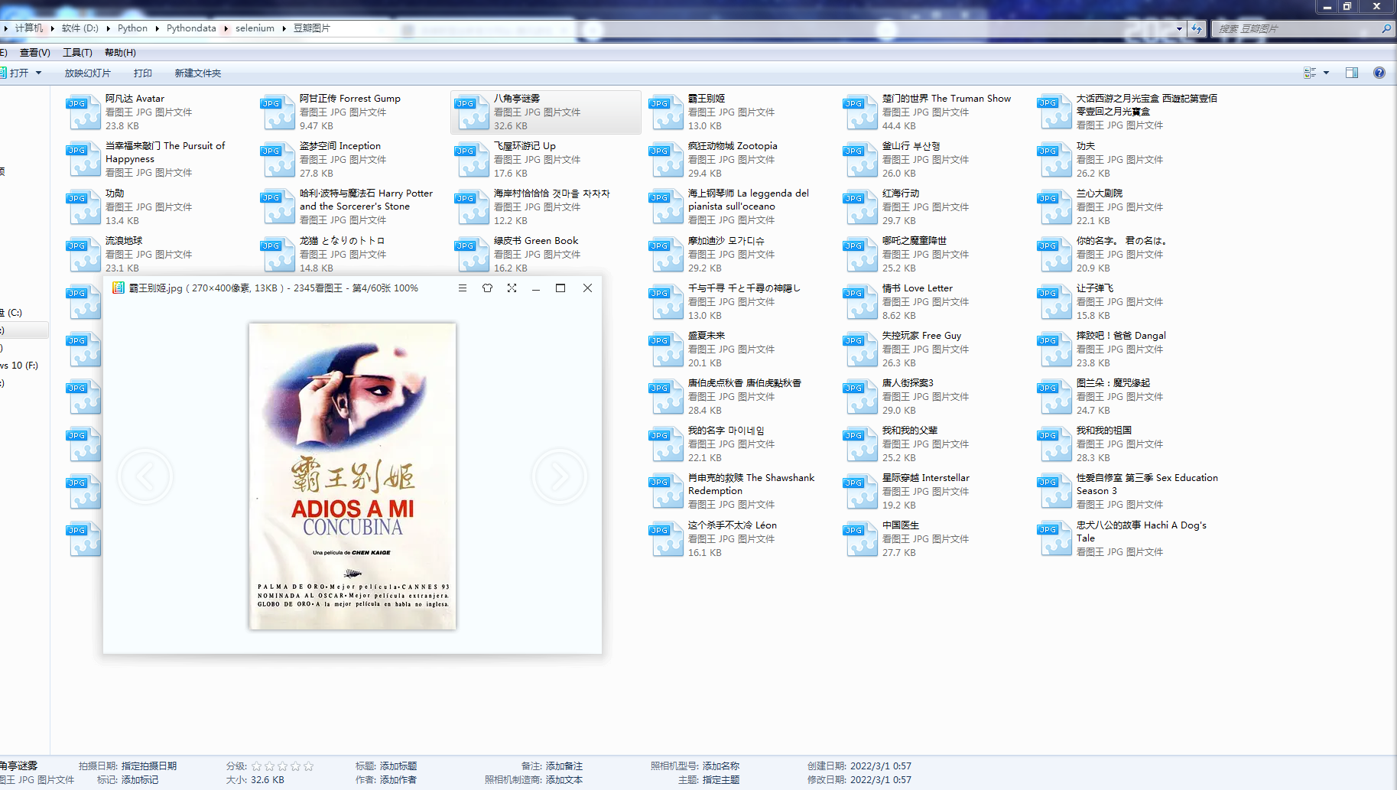1397x790 pixels.
Task: Click 添加作者 in the details pane
Action: tap(398, 780)
